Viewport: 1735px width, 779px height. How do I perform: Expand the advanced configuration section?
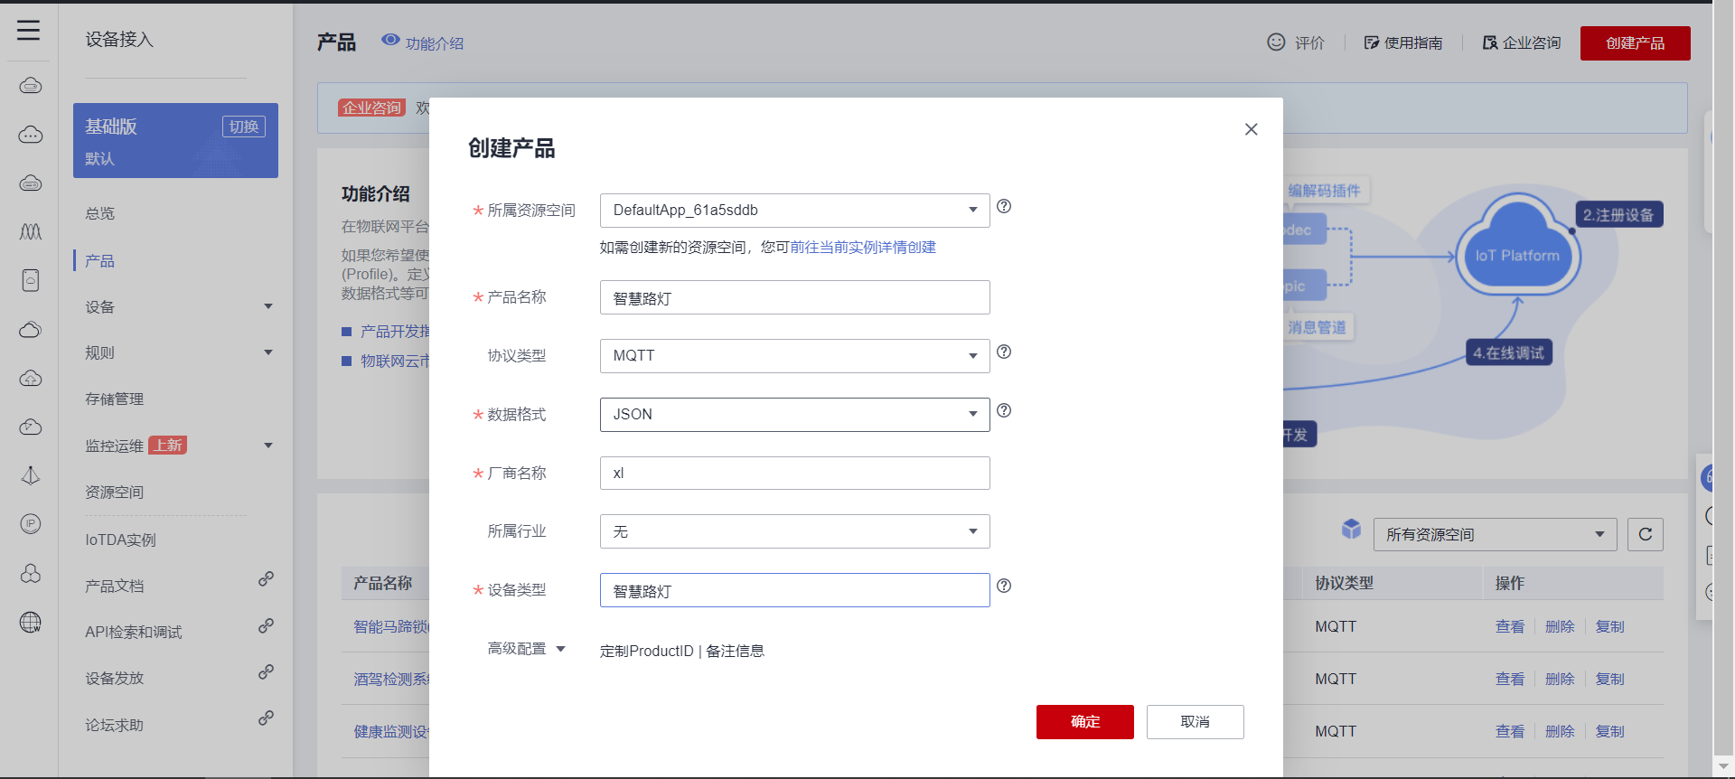527,649
